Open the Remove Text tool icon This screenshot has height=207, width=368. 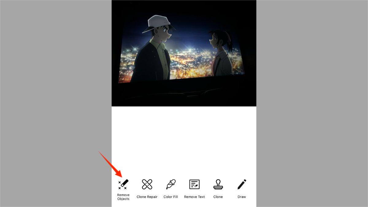click(x=194, y=184)
